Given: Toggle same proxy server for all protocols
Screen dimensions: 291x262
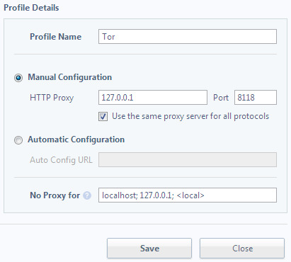Looking at the screenshot, I should coord(103,117).
